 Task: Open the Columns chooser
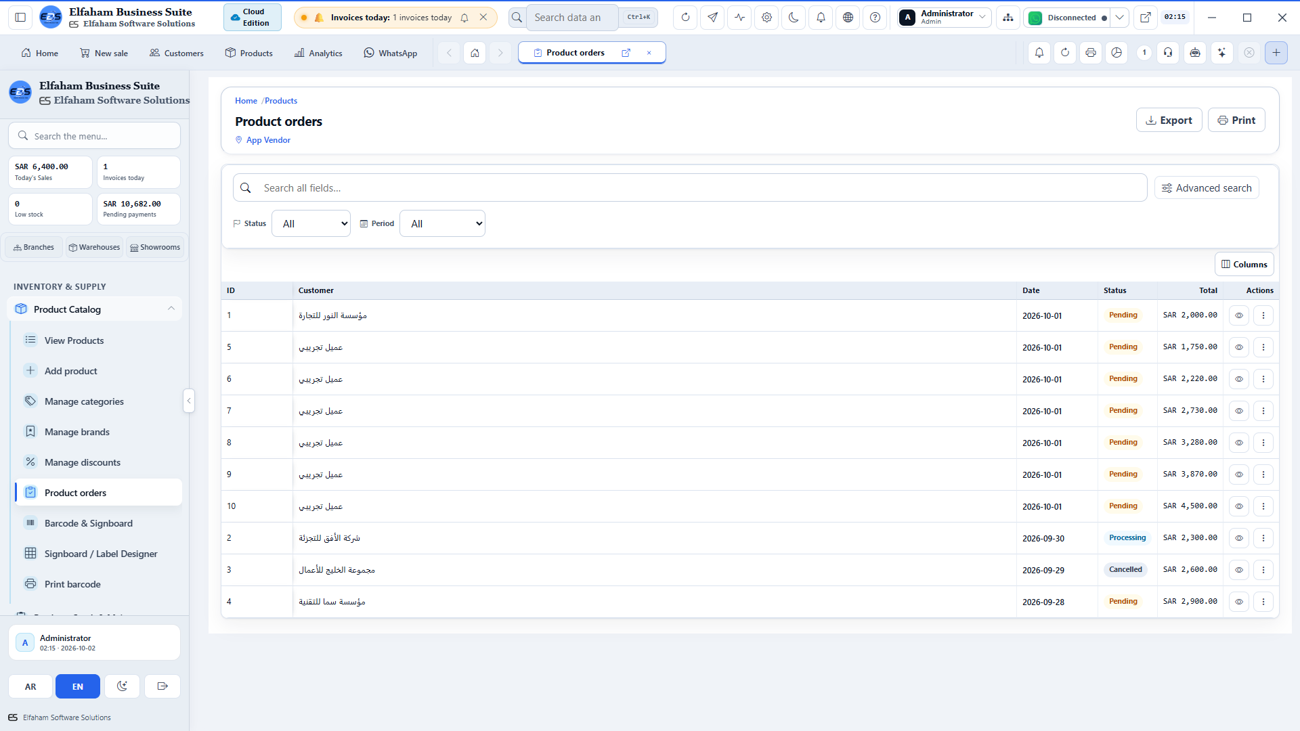(x=1244, y=264)
